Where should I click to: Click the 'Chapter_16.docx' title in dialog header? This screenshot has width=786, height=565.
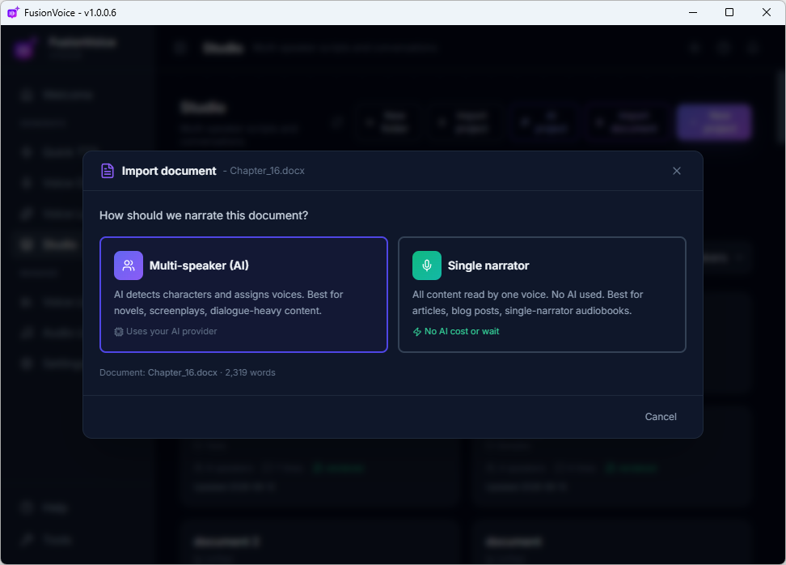pyautogui.click(x=267, y=171)
